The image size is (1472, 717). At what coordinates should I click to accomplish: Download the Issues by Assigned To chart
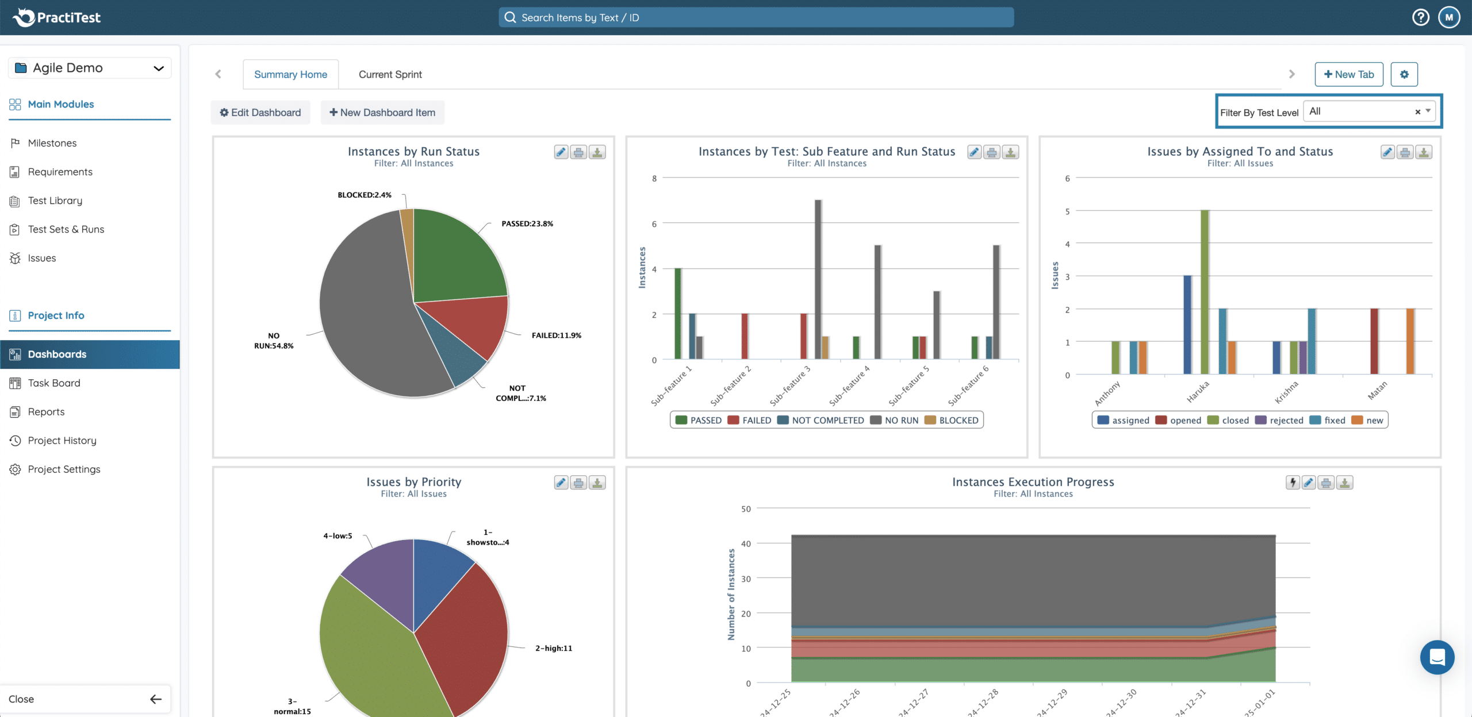1424,152
